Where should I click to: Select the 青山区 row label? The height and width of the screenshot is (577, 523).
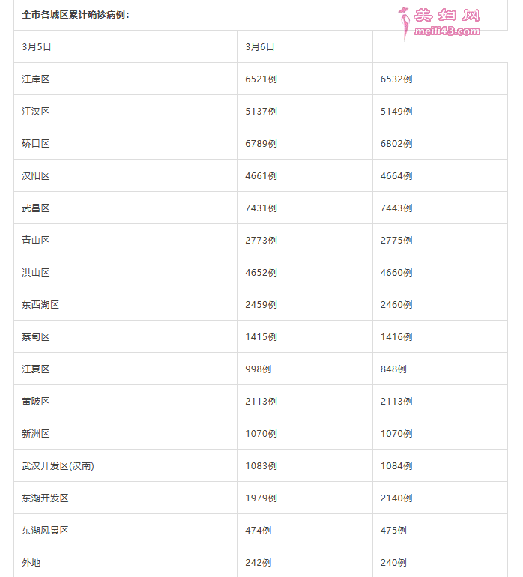click(x=36, y=240)
